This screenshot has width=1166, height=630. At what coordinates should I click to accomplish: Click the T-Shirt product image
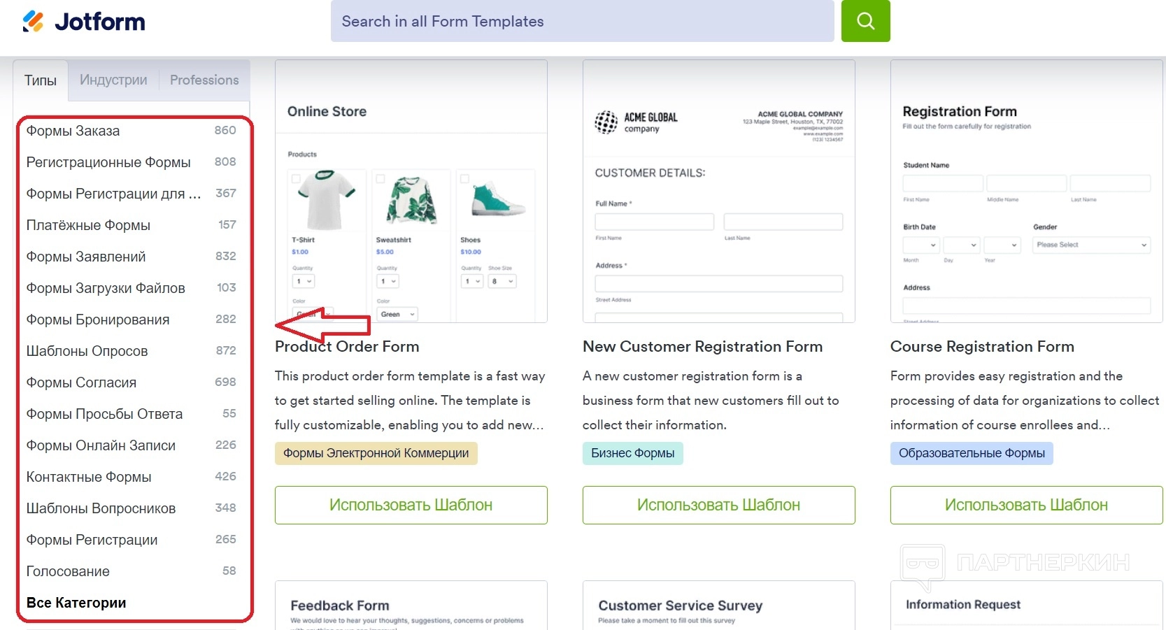pyautogui.click(x=326, y=199)
